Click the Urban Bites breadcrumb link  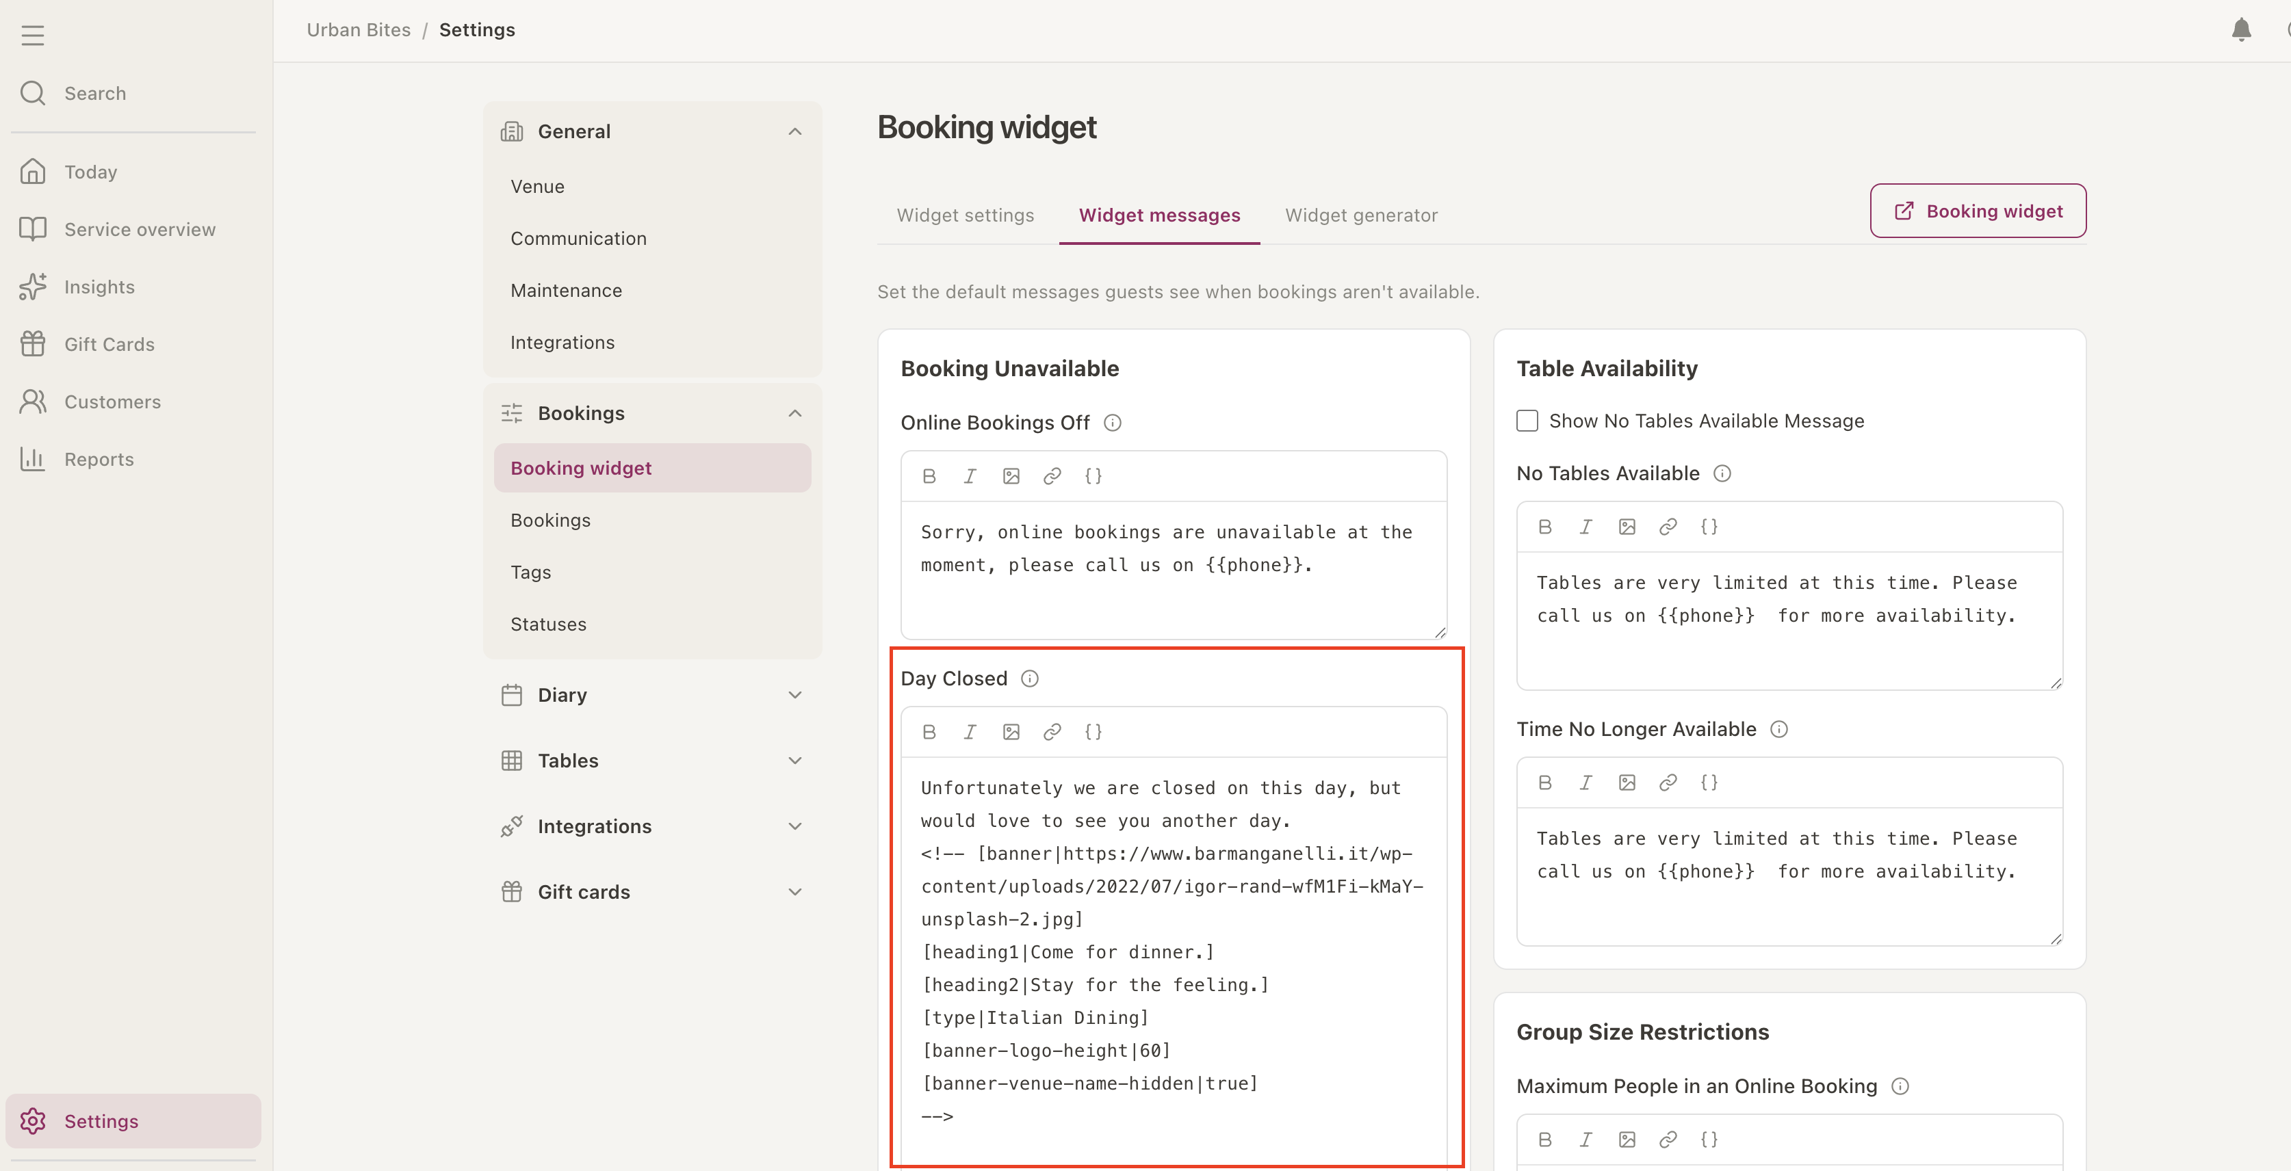(359, 30)
